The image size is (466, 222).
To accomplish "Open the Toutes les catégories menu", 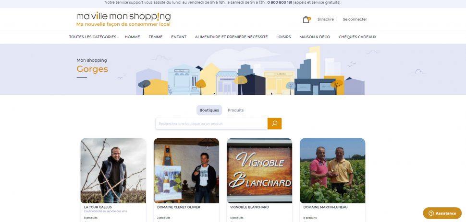I will 93,37.
